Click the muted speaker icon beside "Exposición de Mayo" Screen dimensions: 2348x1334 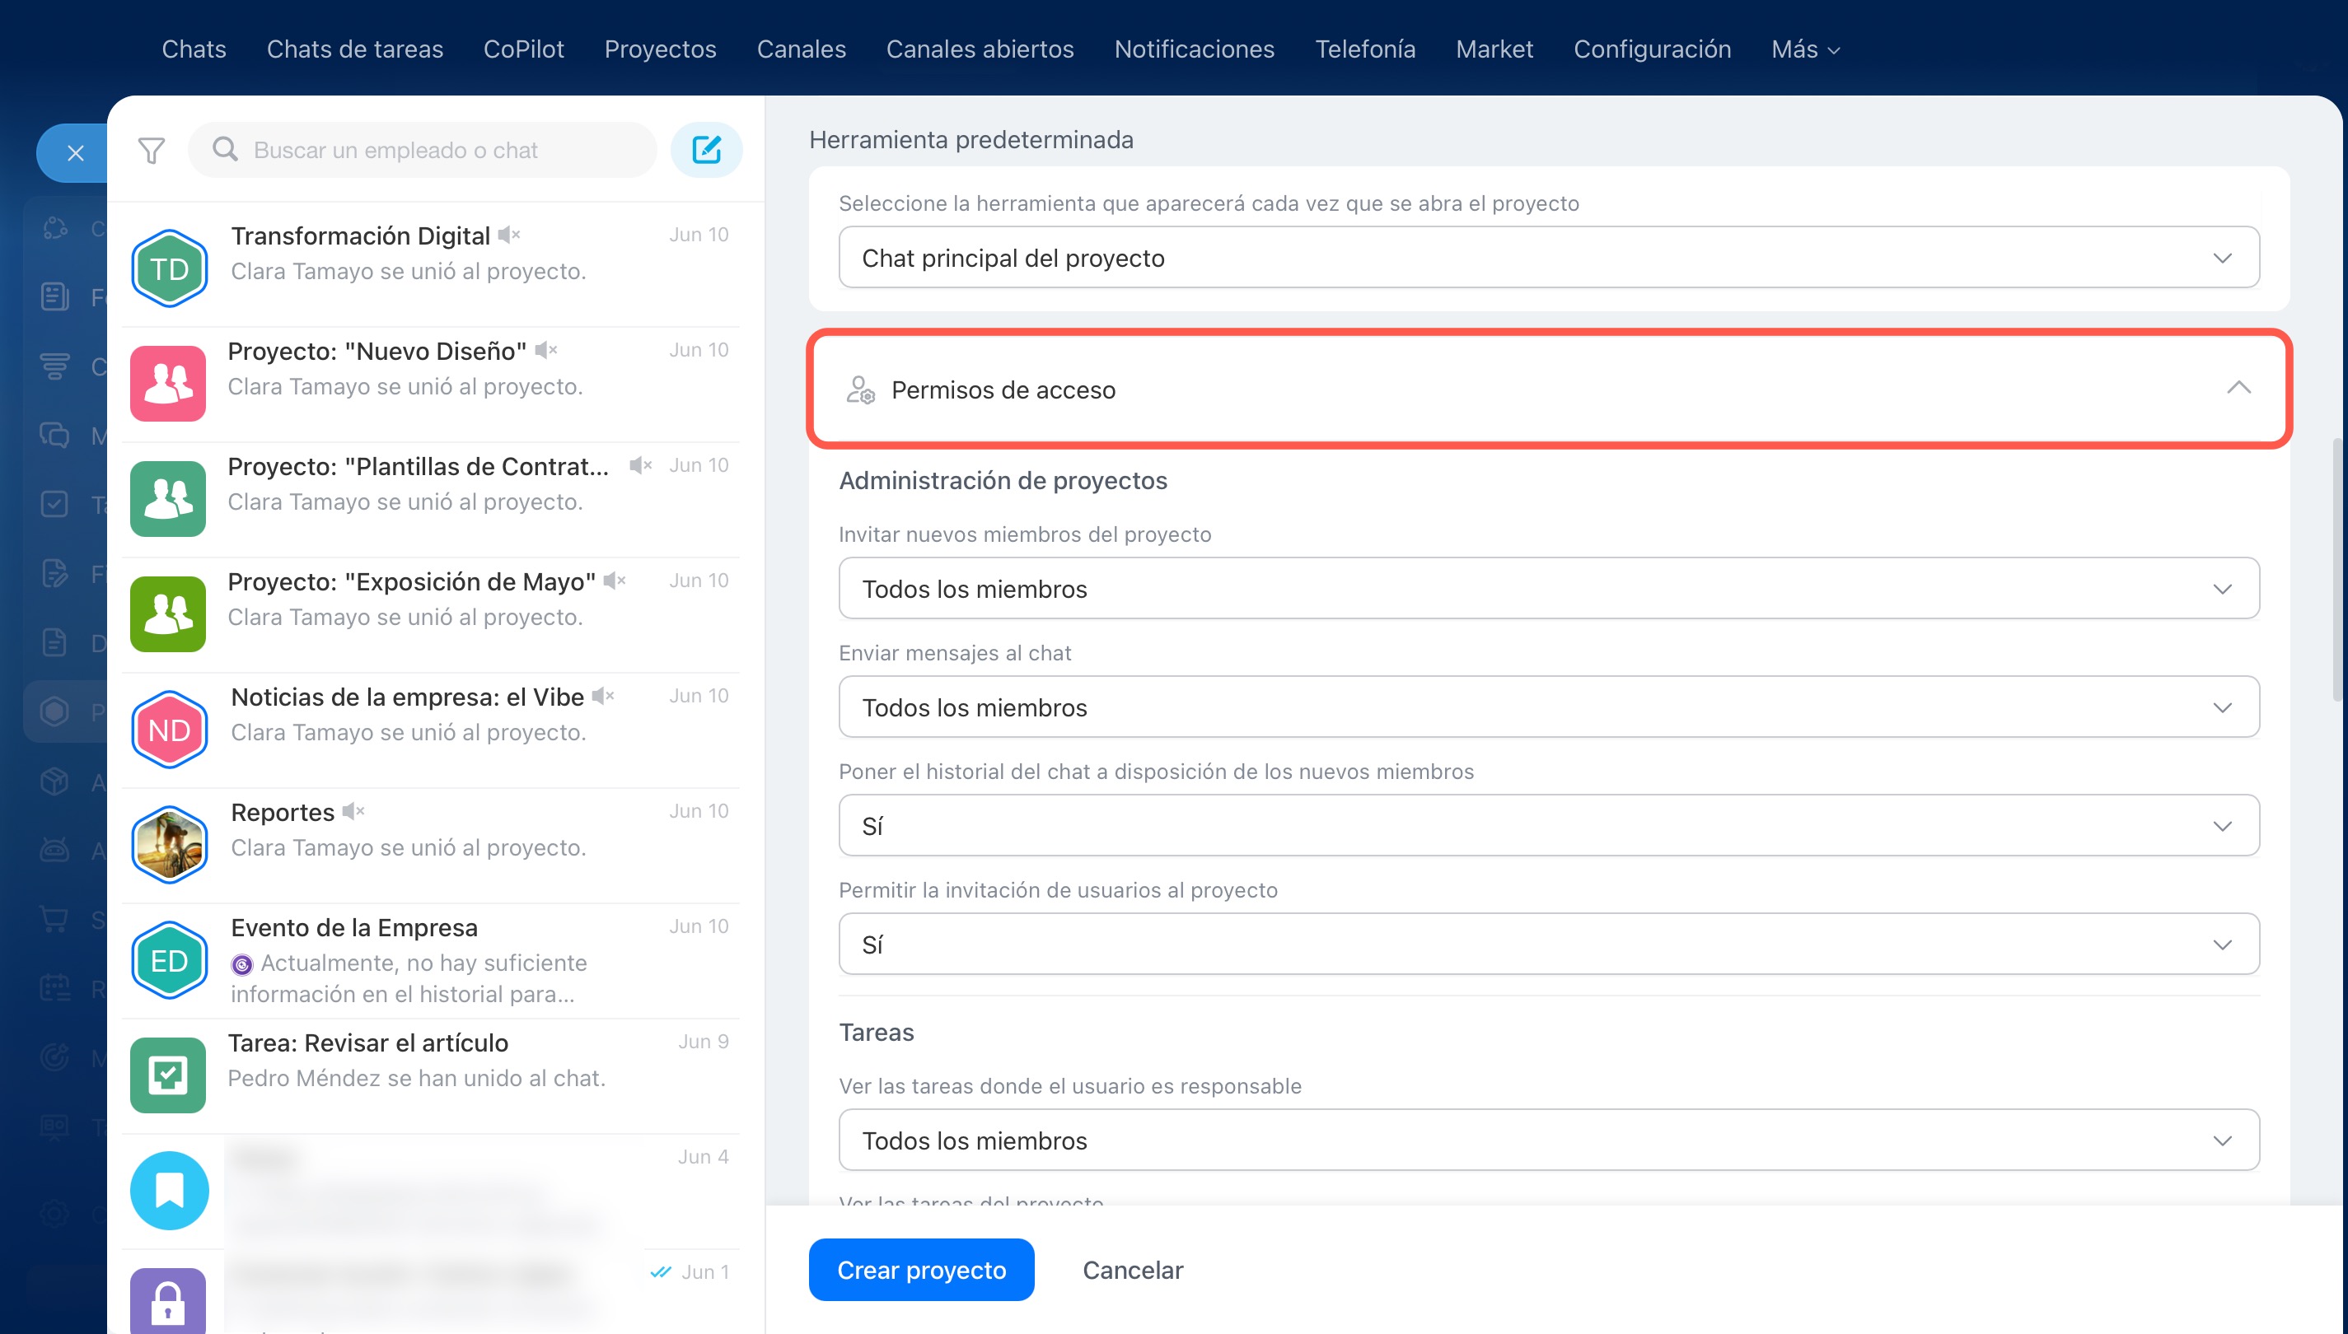point(614,581)
